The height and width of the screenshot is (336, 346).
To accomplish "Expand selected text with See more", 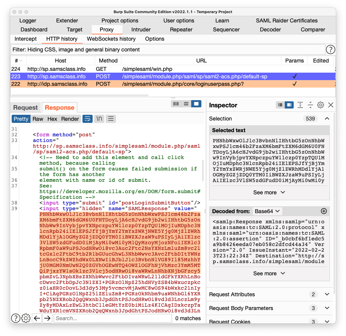I will 269,193.
